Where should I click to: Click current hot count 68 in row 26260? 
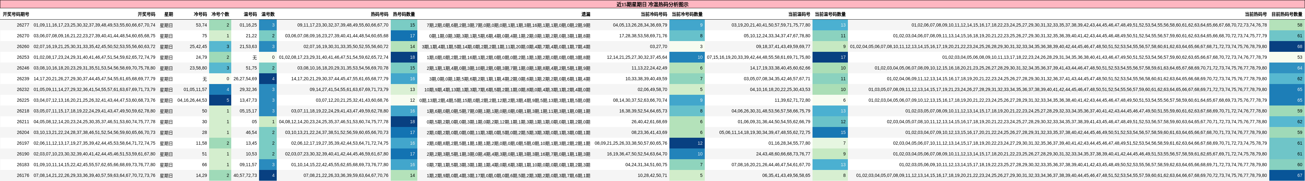click(1287, 47)
